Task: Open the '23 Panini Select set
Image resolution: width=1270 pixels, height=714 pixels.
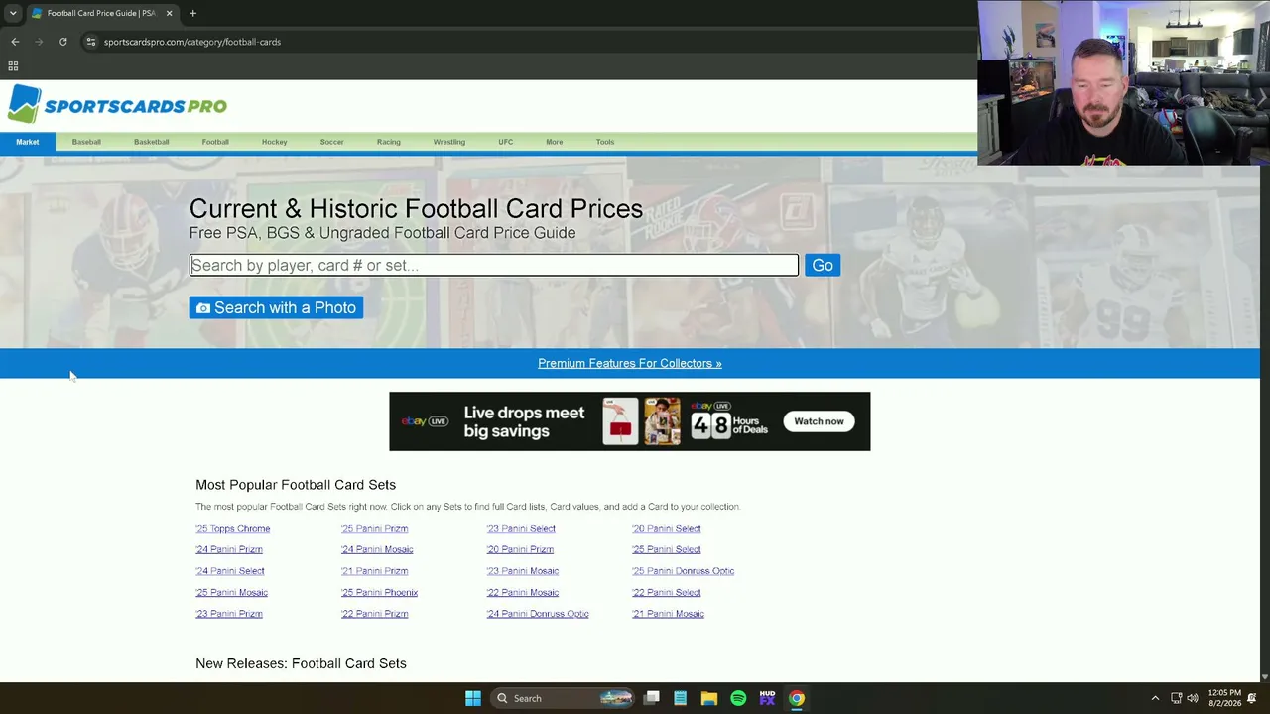Action: click(521, 529)
